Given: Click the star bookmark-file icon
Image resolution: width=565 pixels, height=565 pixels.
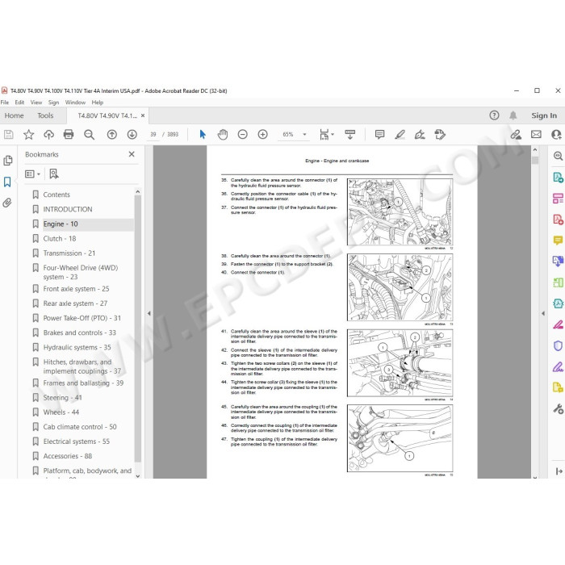Looking at the screenshot, I should click(x=28, y=135).
